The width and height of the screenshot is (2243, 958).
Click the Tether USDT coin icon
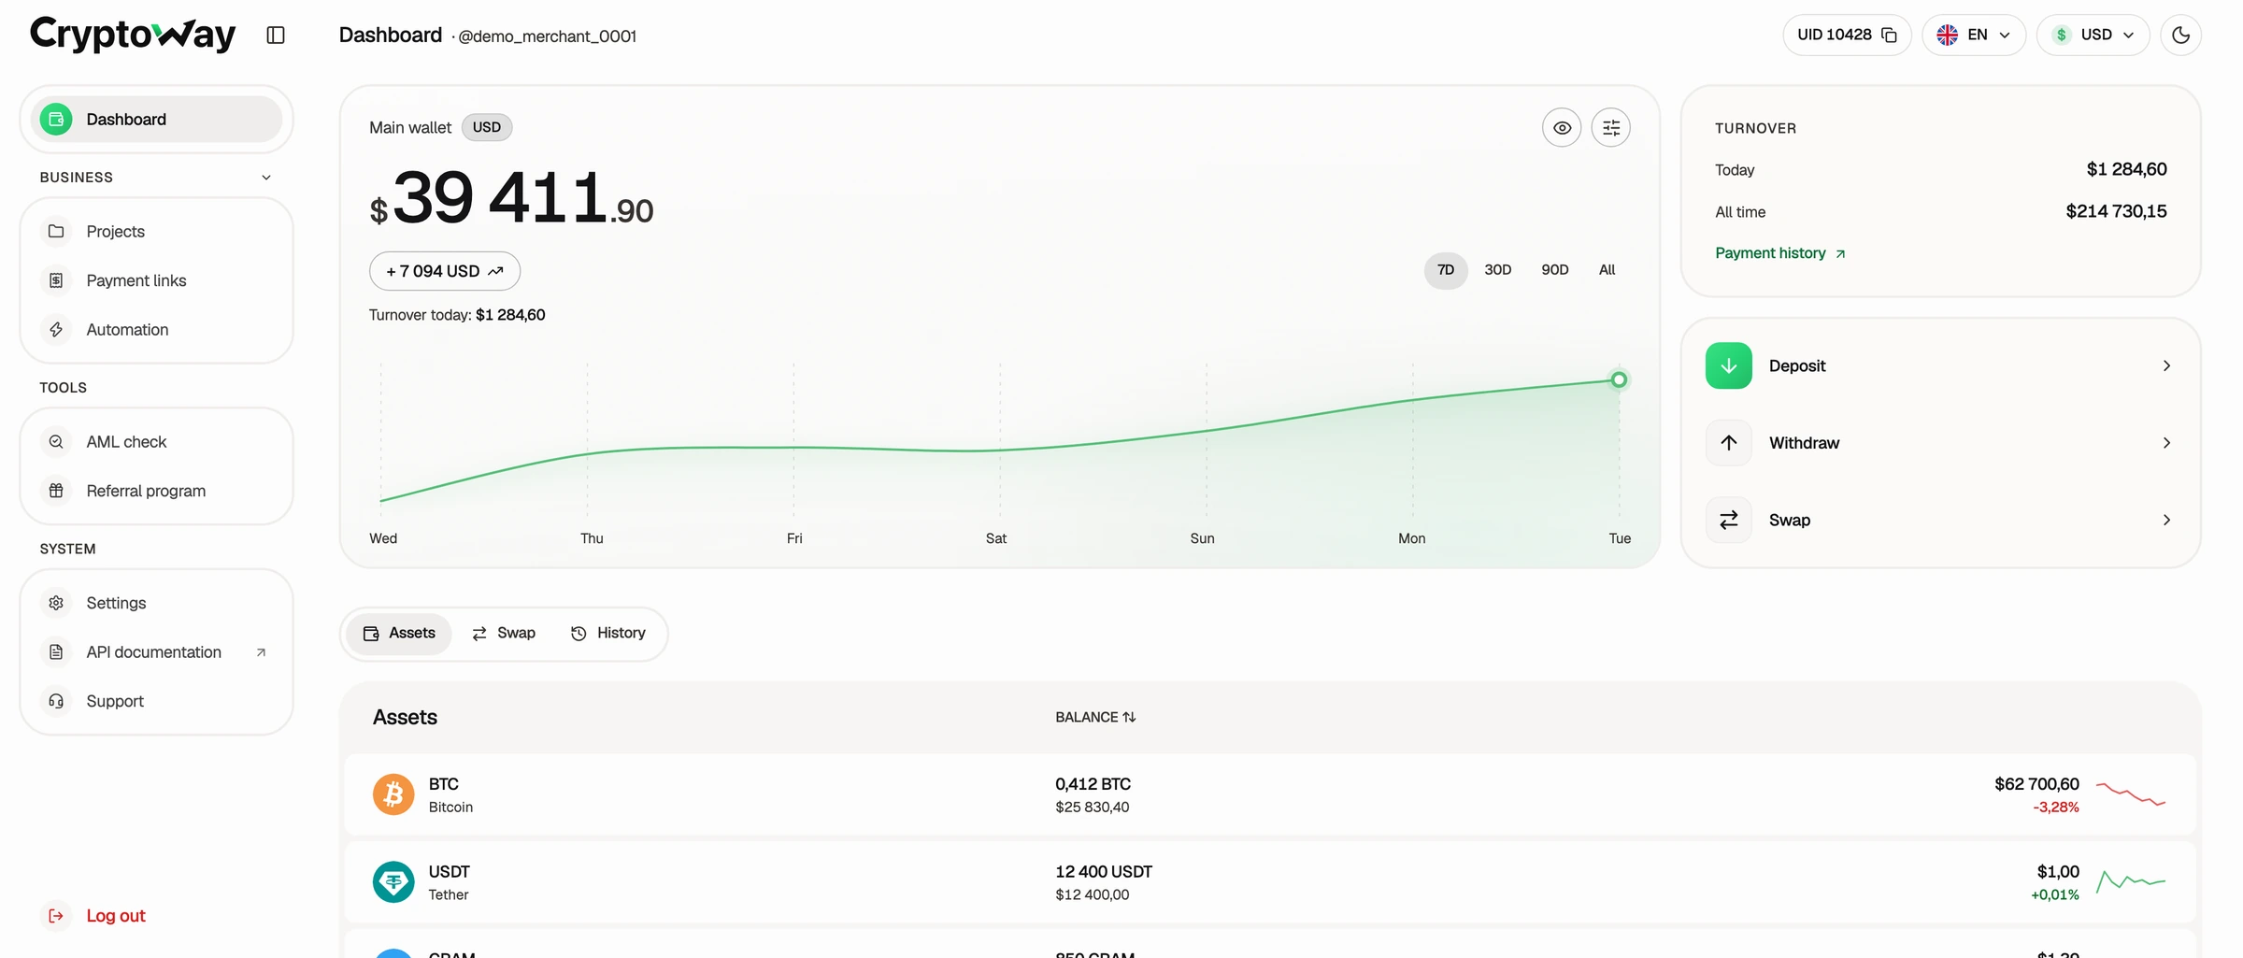pyautogui.click(x=393, y=882)
